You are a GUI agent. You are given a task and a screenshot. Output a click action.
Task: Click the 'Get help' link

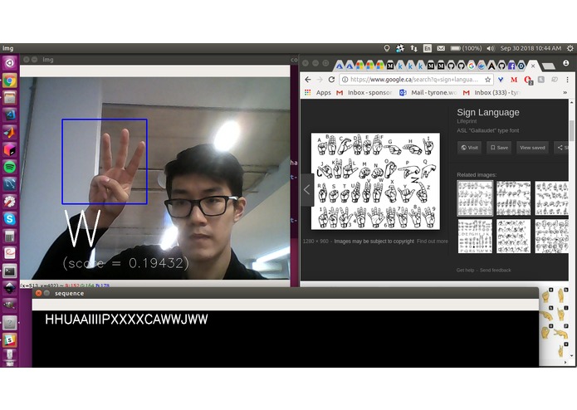click(465, 271)
